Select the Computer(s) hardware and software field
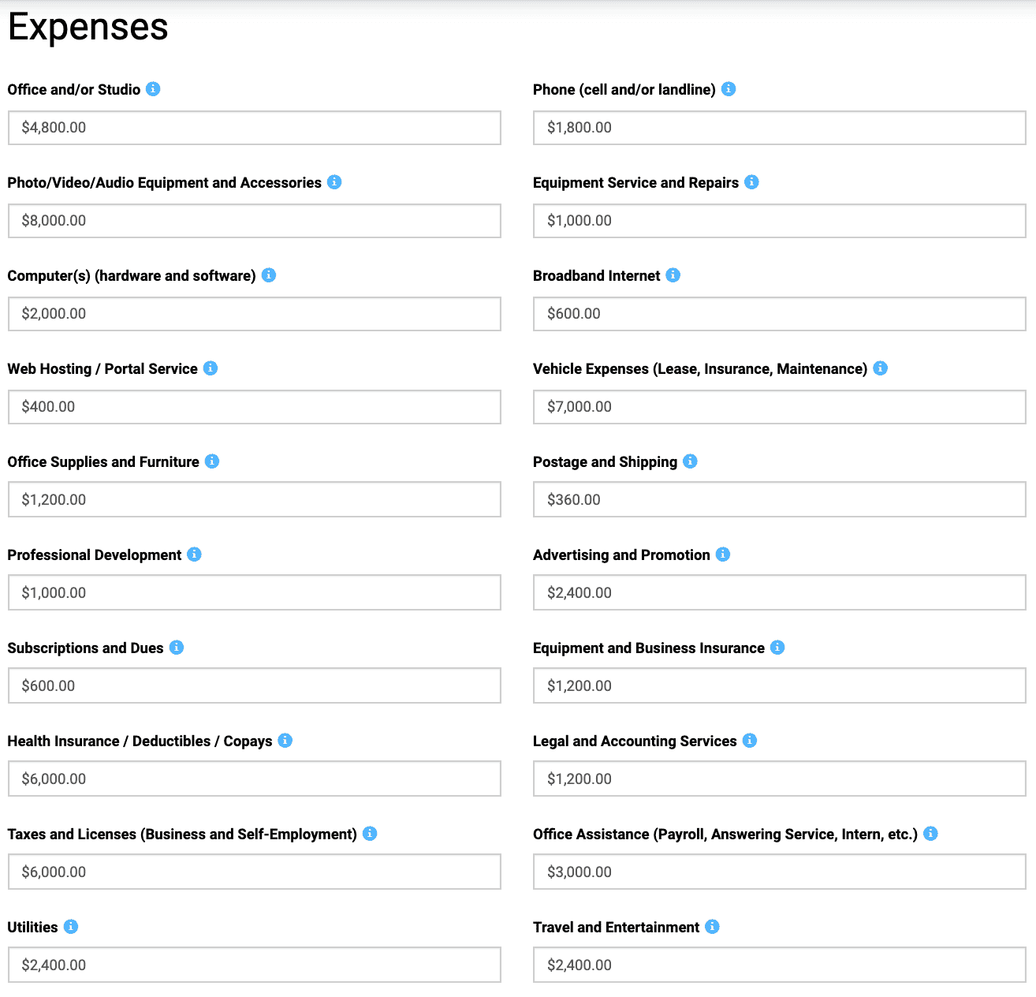The width and height of the screenshot is (1036, 997). coord(254,314)
